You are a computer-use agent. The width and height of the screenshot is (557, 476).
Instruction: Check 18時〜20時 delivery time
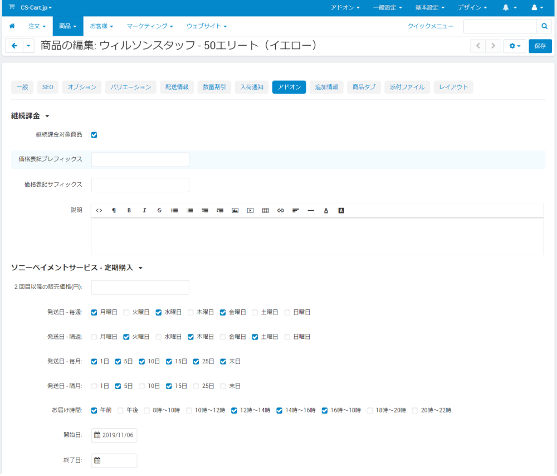click(370, 411)
